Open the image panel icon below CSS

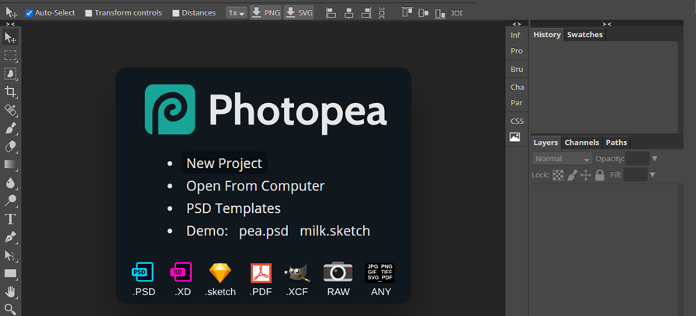(x=515, y=137)
